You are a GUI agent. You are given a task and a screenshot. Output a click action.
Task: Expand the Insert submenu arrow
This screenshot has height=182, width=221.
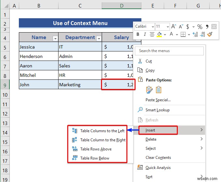(201, 130)
